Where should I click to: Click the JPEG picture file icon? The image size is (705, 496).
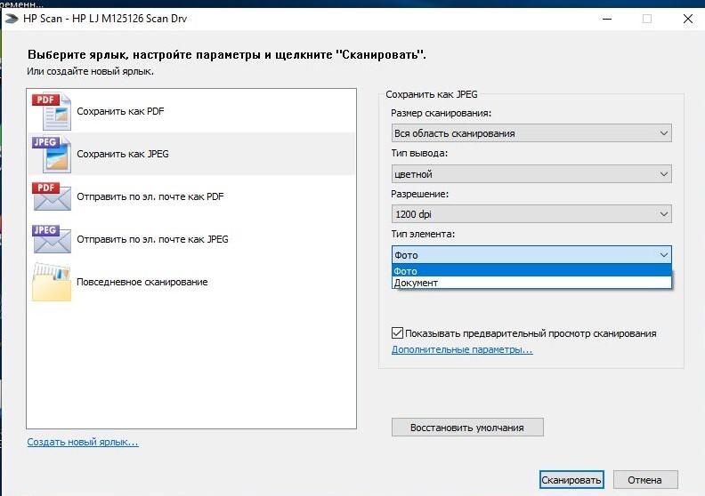[52, 154]
